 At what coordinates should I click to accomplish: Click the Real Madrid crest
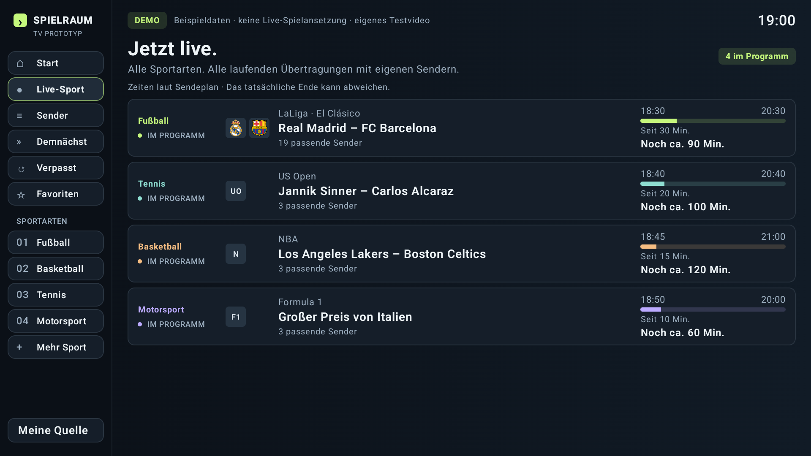236,128
